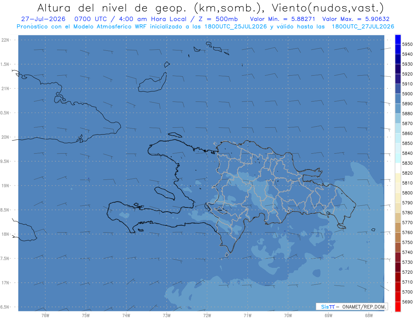
Task: Select the date '27-Jul-2026' in the header
Action: point(43,19)
